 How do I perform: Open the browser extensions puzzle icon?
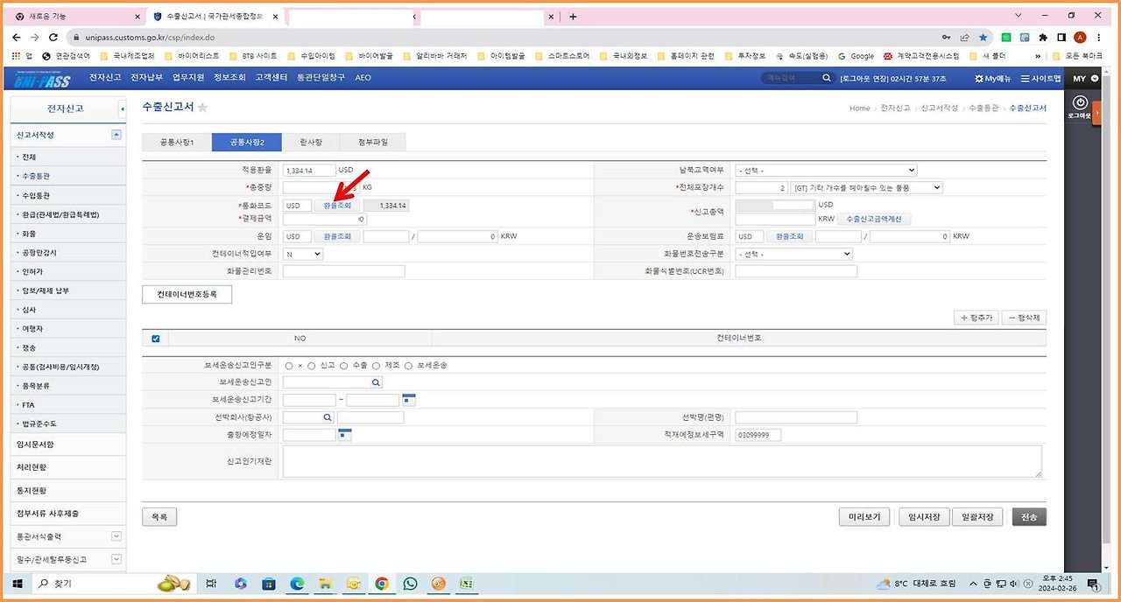pos(1043,38)
